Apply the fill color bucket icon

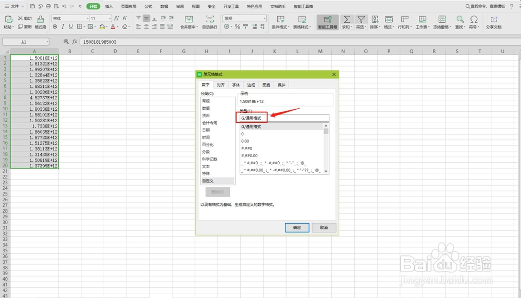pos(102,27)
